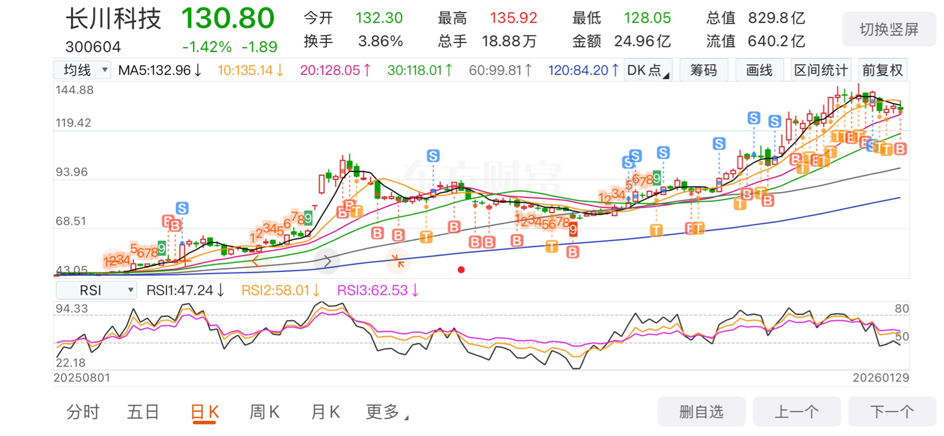Viewport: 944px width, 436px height.
Task: Tap the price change -1.89
Action: click(259, 47)
